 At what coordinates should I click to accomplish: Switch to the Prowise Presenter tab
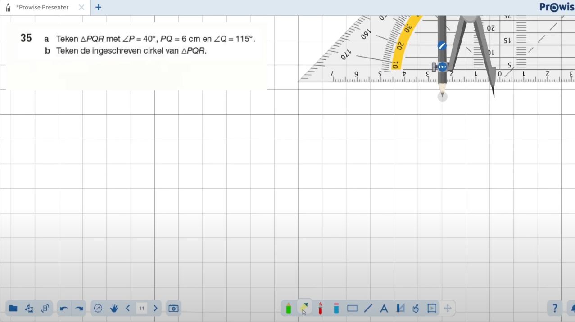tap(42, 7)
